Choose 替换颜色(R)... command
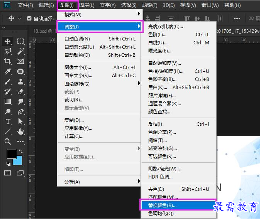 coord(178,206)
